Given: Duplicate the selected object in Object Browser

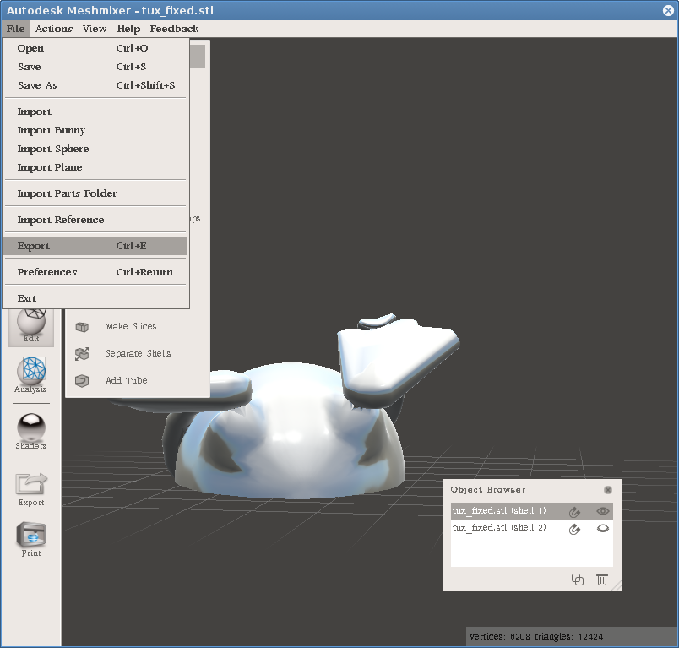Looking at the screenshot, I should click(x=578, y=580).
